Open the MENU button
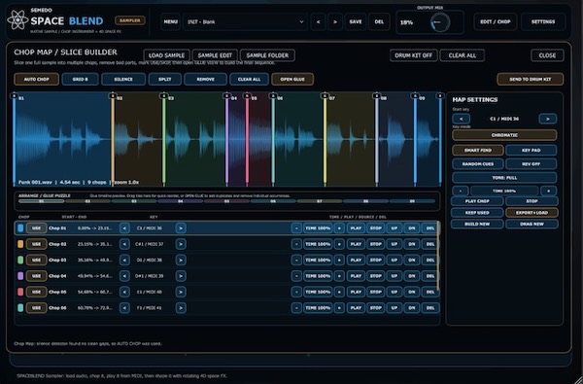Viewport: 583px width, 384px height. coord(170,22)
